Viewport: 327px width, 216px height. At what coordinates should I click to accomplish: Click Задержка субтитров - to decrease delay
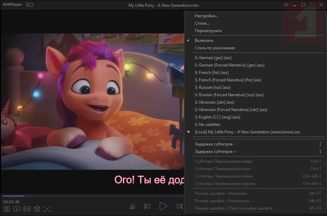pos(255,144)
